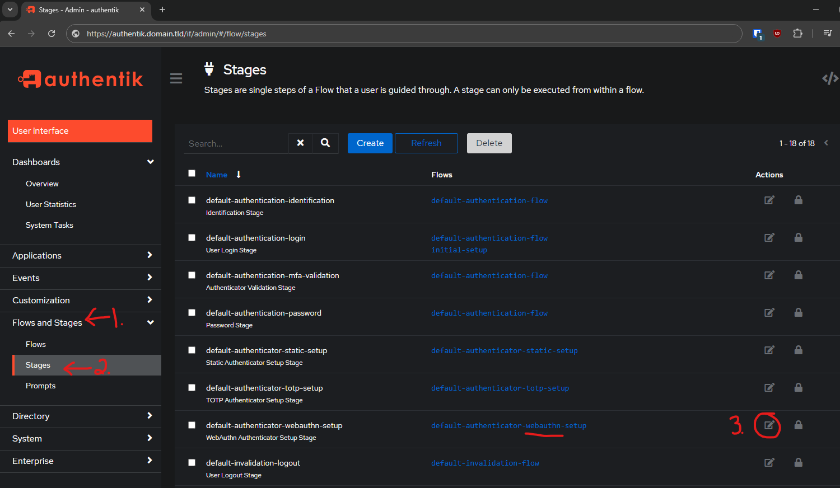Open permissions lock for default-invalidation-logout

799,462
